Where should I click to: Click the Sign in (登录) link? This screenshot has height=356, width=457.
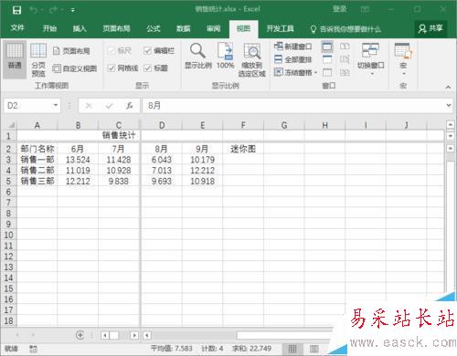pos(339,9)
